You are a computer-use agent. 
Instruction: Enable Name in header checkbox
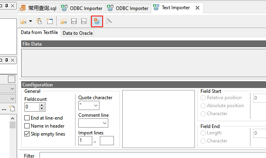27,126
